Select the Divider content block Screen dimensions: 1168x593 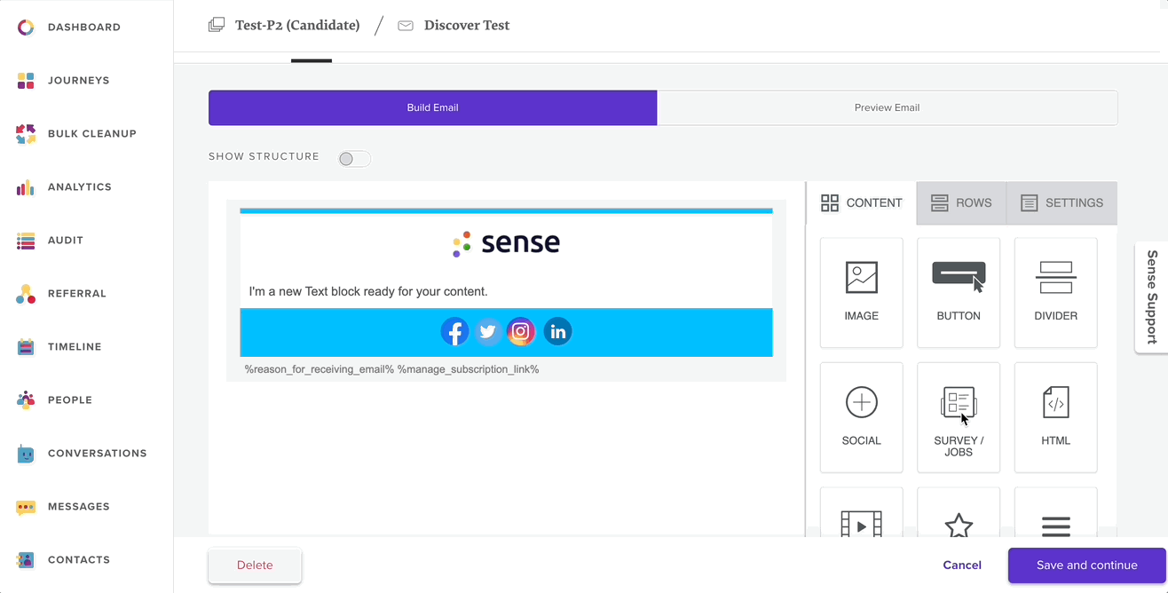(x=1056, y=293)
